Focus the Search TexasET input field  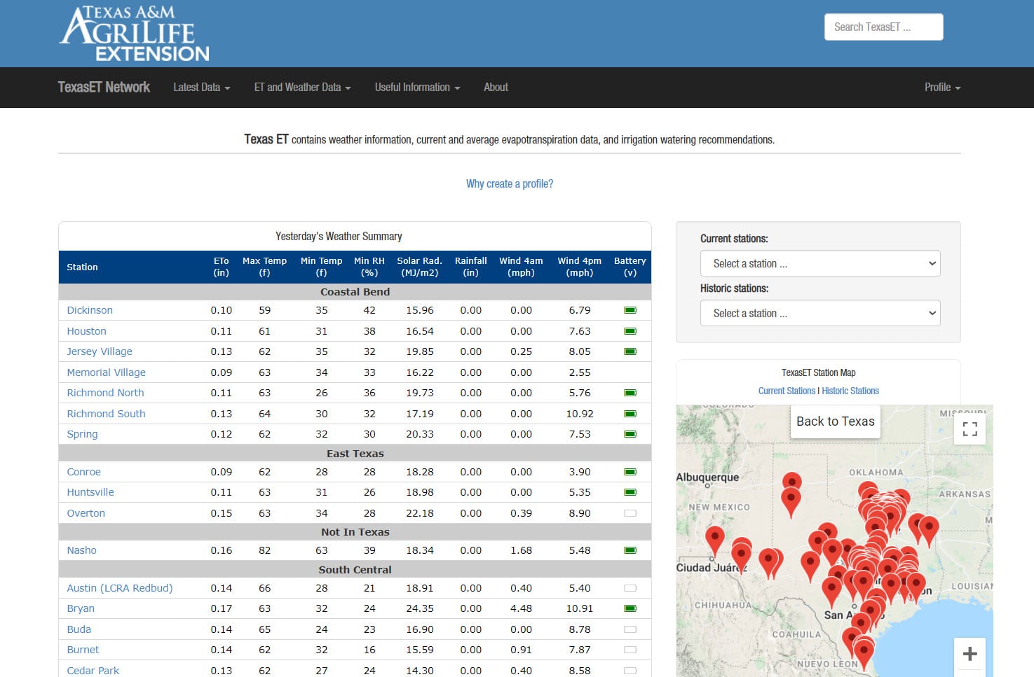883,27
